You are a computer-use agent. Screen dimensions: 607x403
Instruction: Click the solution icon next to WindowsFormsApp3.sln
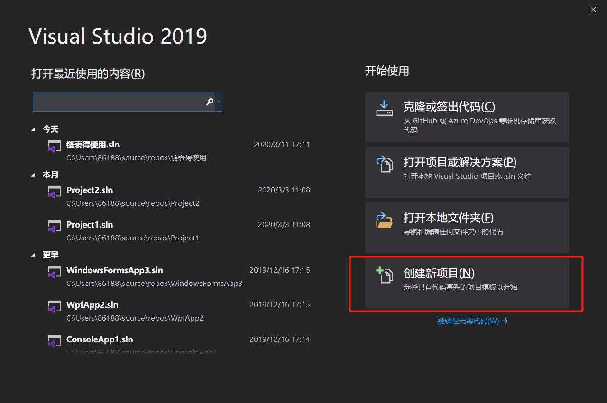(x=54, y=272)
